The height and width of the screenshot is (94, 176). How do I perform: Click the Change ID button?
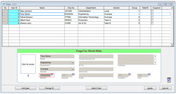(49, 88)
